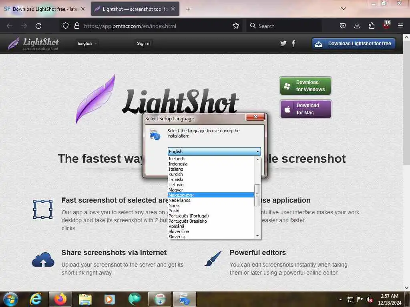The height and width of the screenshot is (307, 410).
Task: Reload the page with the refresh icon
Action: (x=38, y=26)
